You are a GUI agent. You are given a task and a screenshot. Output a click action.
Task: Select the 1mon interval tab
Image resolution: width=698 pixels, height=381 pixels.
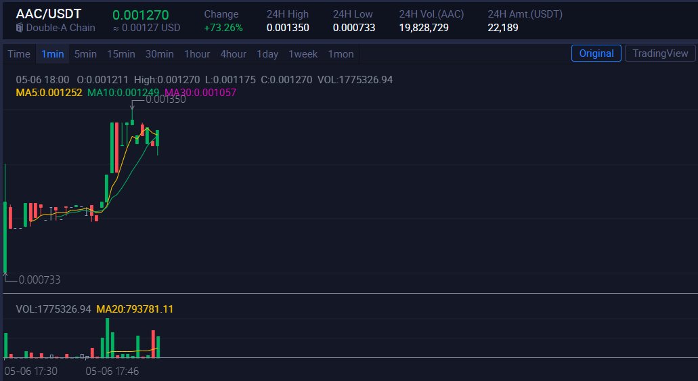click(x=341, y=54)
